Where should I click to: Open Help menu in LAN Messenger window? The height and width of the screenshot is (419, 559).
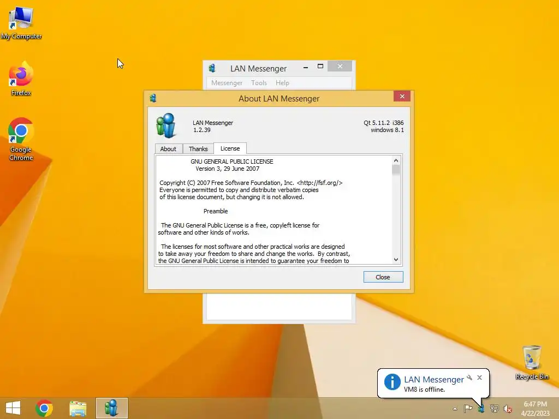point(282,83)
